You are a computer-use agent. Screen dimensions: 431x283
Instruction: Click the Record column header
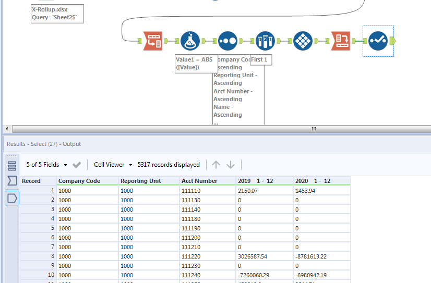click(38, 181)
